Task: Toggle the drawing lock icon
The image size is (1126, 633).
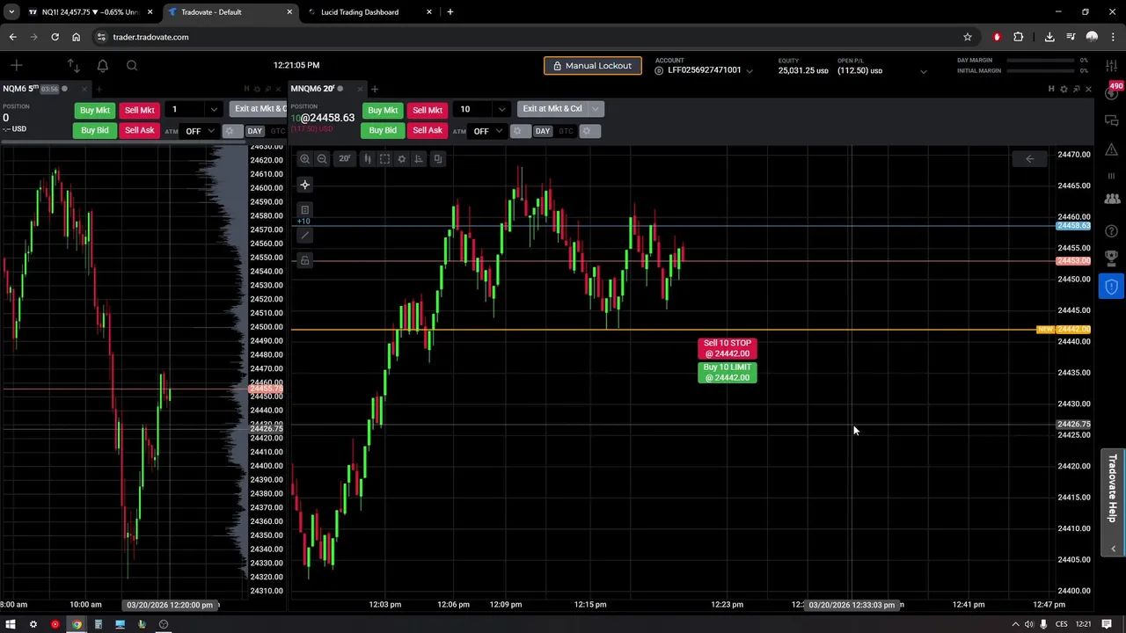Action: coord(304,260)
